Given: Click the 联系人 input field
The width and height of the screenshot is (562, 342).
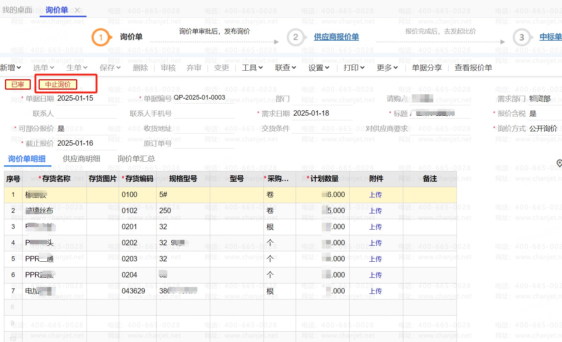Looking at the screenshot, I should coord(86,114).
